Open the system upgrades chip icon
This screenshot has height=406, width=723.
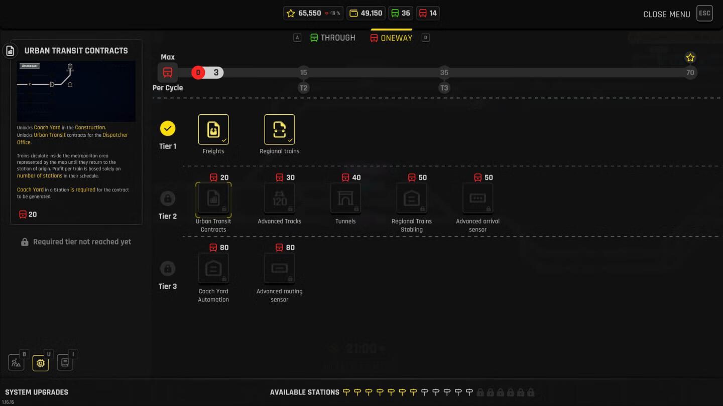coord(41,362)
